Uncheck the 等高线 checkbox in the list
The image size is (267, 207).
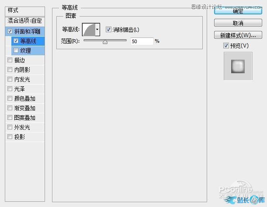pyautogui.click(x=16, y=41)
